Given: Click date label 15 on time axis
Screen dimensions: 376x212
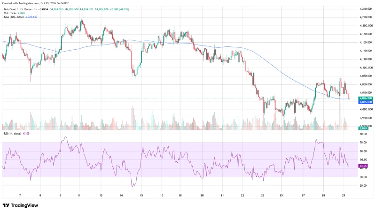Looking at the screenshot, I should click(141, 196).
